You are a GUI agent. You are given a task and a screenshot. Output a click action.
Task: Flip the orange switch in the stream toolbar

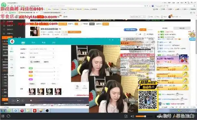point(78,24)
